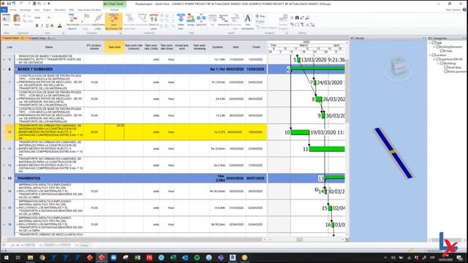Image resolution: width=468 pixels, height=263 pixels.
Task: Toggle italic text formatting
Action: coord(42,26)
